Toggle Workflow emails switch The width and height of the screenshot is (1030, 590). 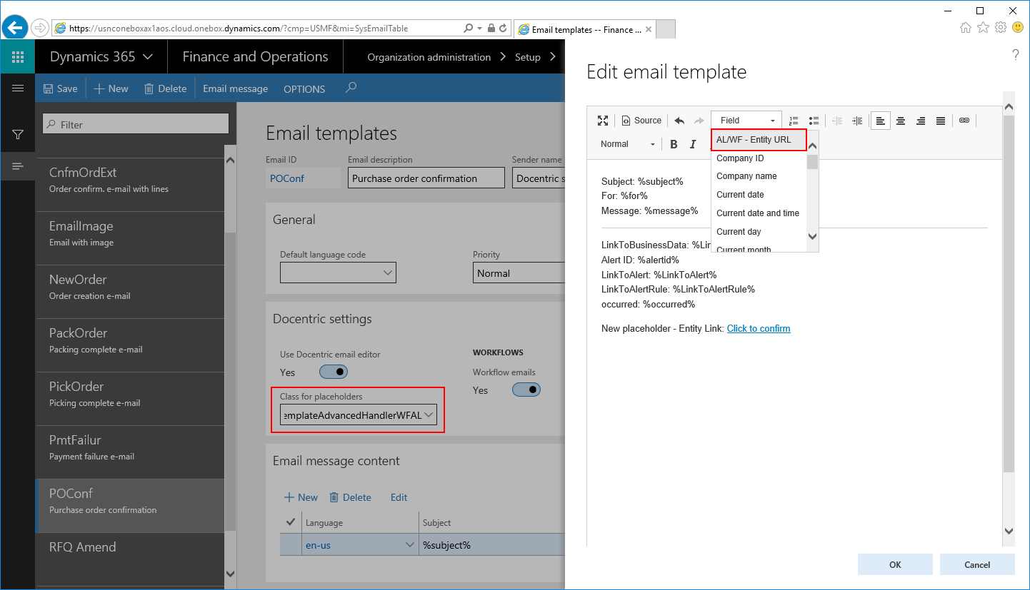click(526, 390)
